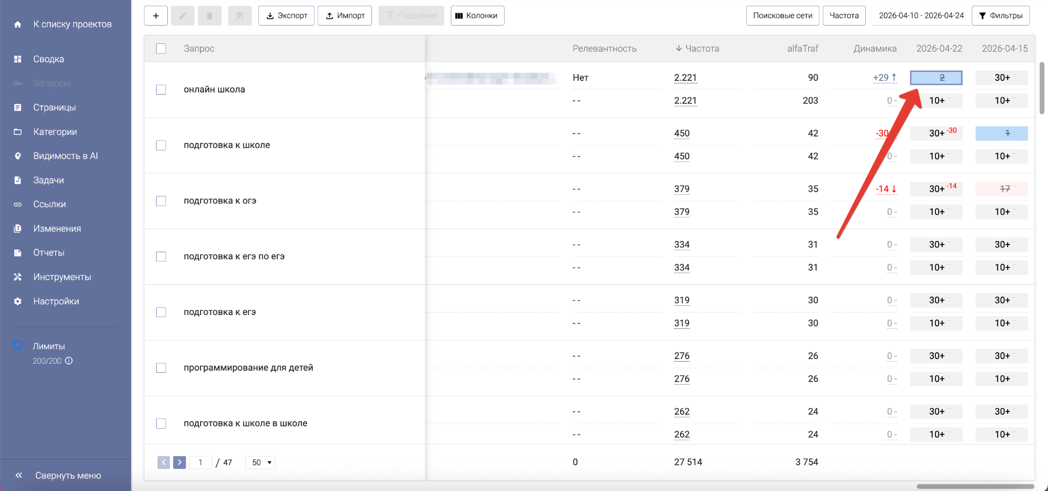
Task: Click the page number input field
Action: click(x=201, y=462)
